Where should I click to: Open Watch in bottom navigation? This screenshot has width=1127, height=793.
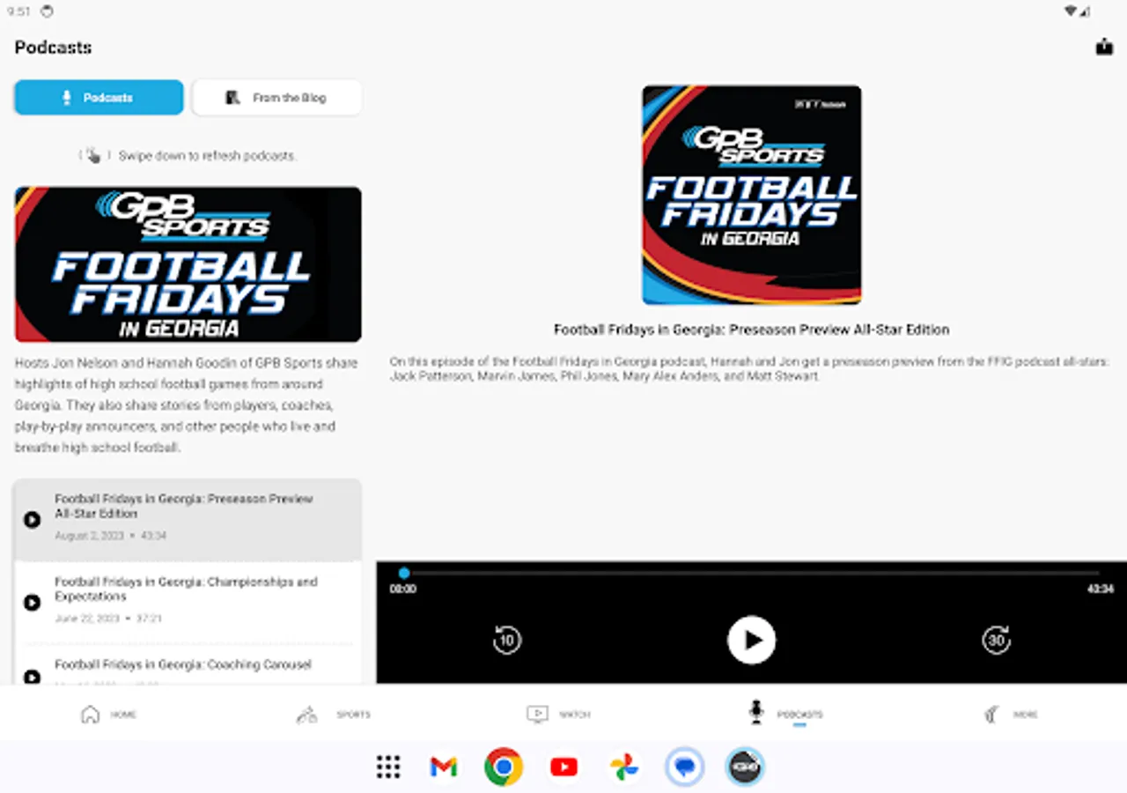[x=558, y=714]
